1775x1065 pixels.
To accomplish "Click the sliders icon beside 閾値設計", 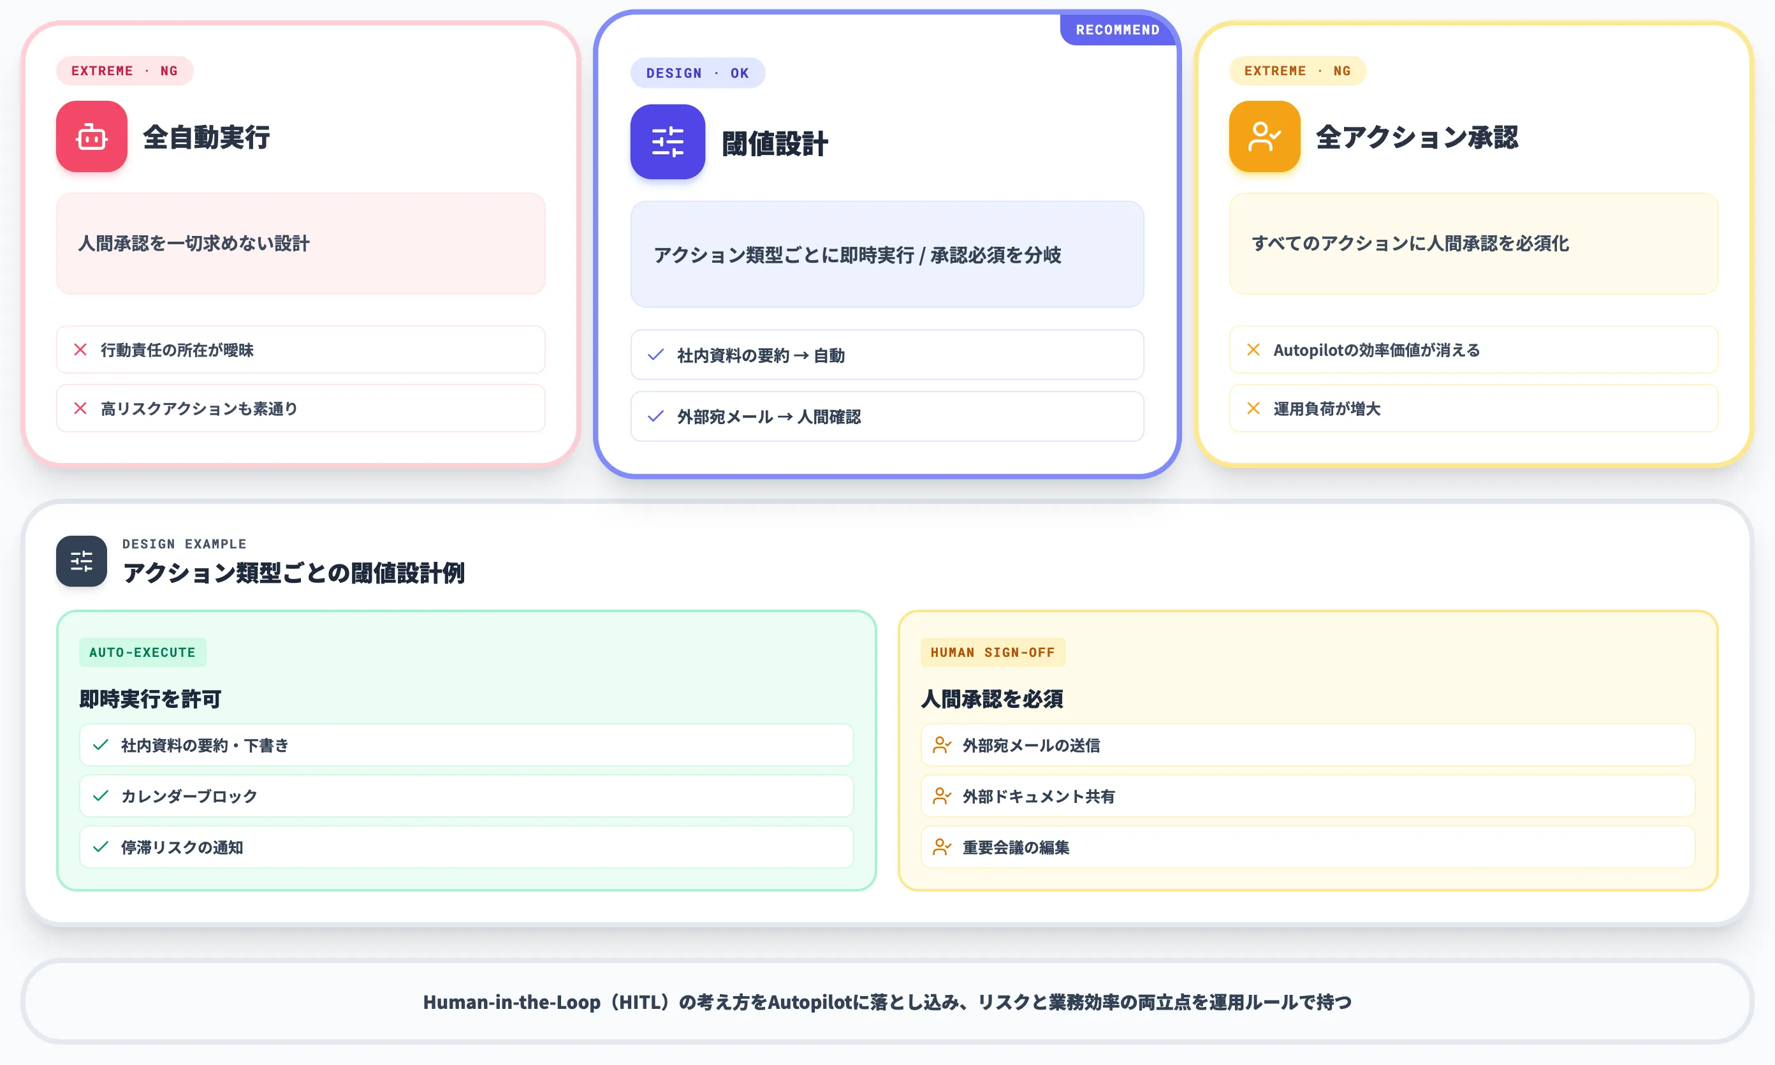I will [668, 142].
